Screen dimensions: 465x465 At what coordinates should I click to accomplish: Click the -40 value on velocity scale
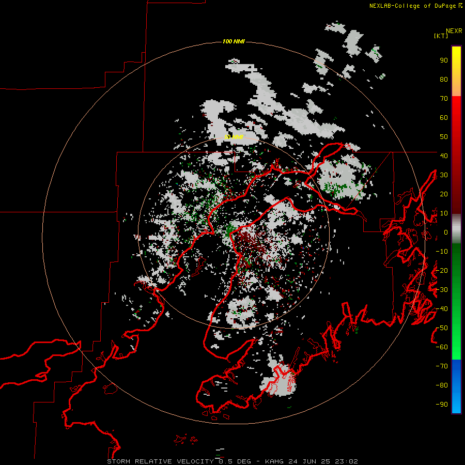[442, 309]
